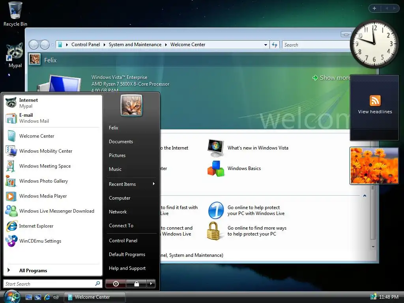Launch Windows Photo Gallery

pyautogui.click(x=53, y=181)
